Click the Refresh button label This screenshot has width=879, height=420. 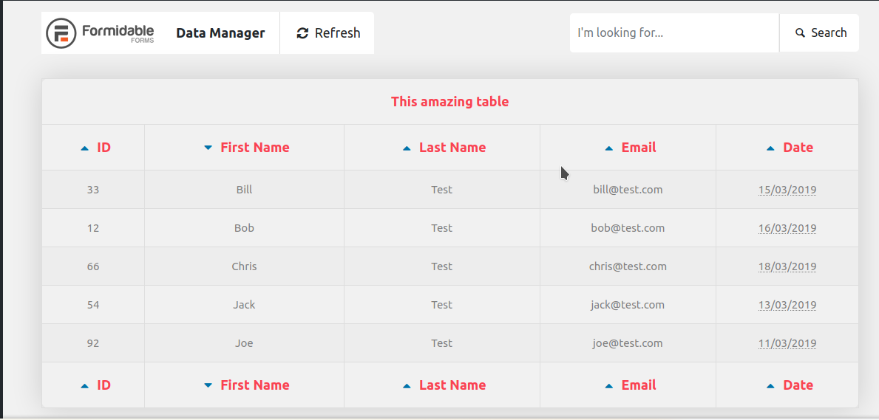click(x=337, y=33)
